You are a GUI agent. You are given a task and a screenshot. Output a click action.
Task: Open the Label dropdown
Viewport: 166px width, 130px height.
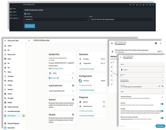tap(142, 92)
